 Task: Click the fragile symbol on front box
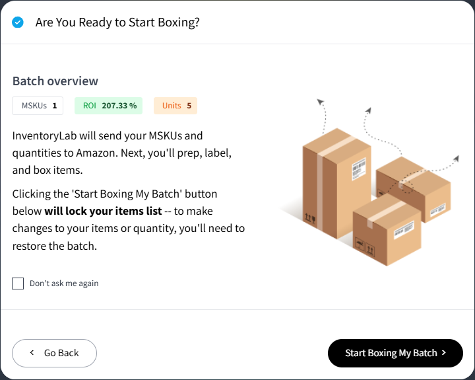(x=360, y=244)
